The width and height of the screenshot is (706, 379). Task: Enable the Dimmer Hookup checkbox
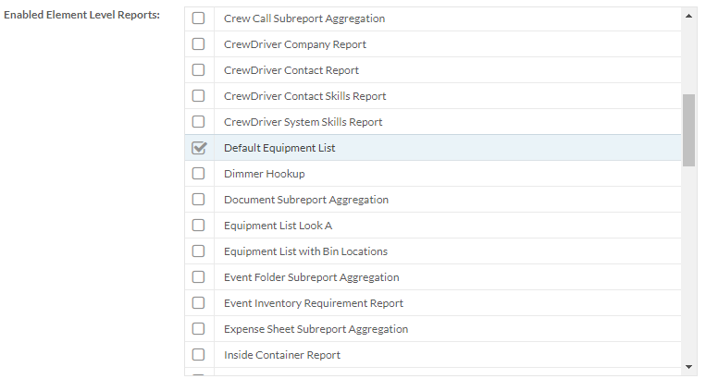coord(198,174)
